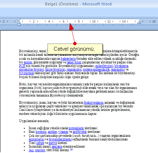Click the window title 'Belge1 (Önizleme) - Microsoft Word'
Image resolution: width=158 pixels, height=153 pixels.
pos(78,4)
